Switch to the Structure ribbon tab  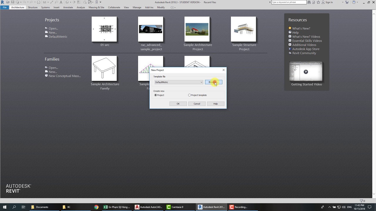[x=33, y=7]
